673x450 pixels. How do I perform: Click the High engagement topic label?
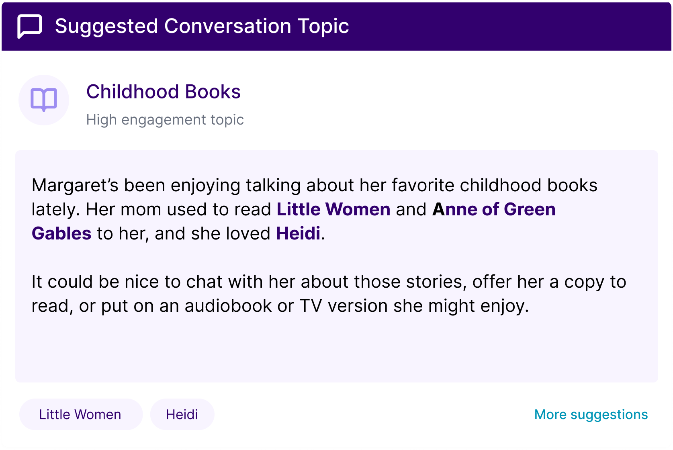165,120
